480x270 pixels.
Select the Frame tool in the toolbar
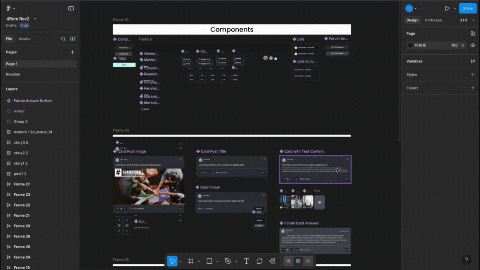coord(191,261)
